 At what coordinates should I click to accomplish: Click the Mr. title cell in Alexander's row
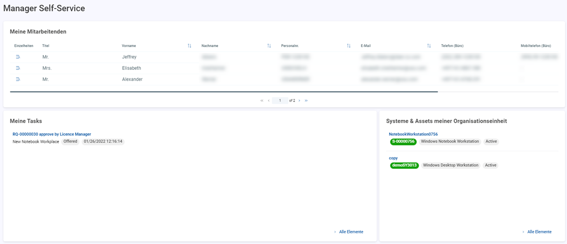tap(45, 79)
